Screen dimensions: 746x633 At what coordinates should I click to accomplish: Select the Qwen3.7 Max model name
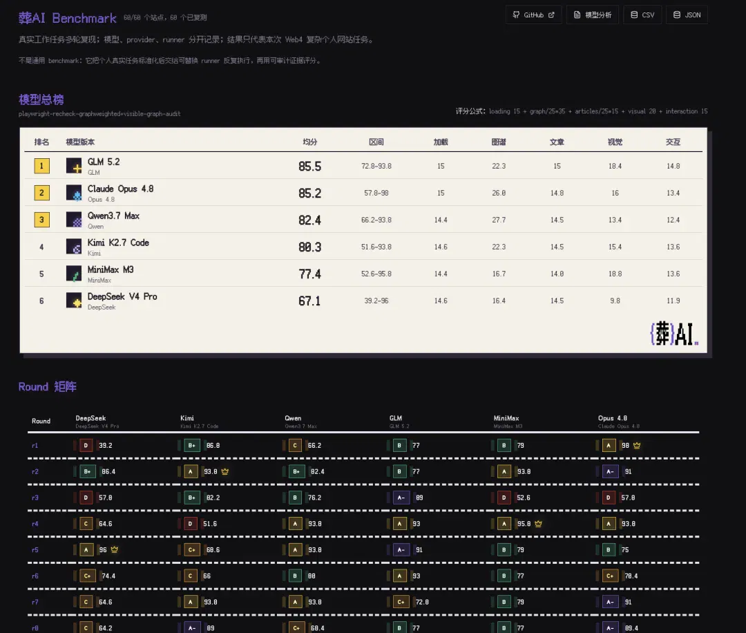(113, 216)
